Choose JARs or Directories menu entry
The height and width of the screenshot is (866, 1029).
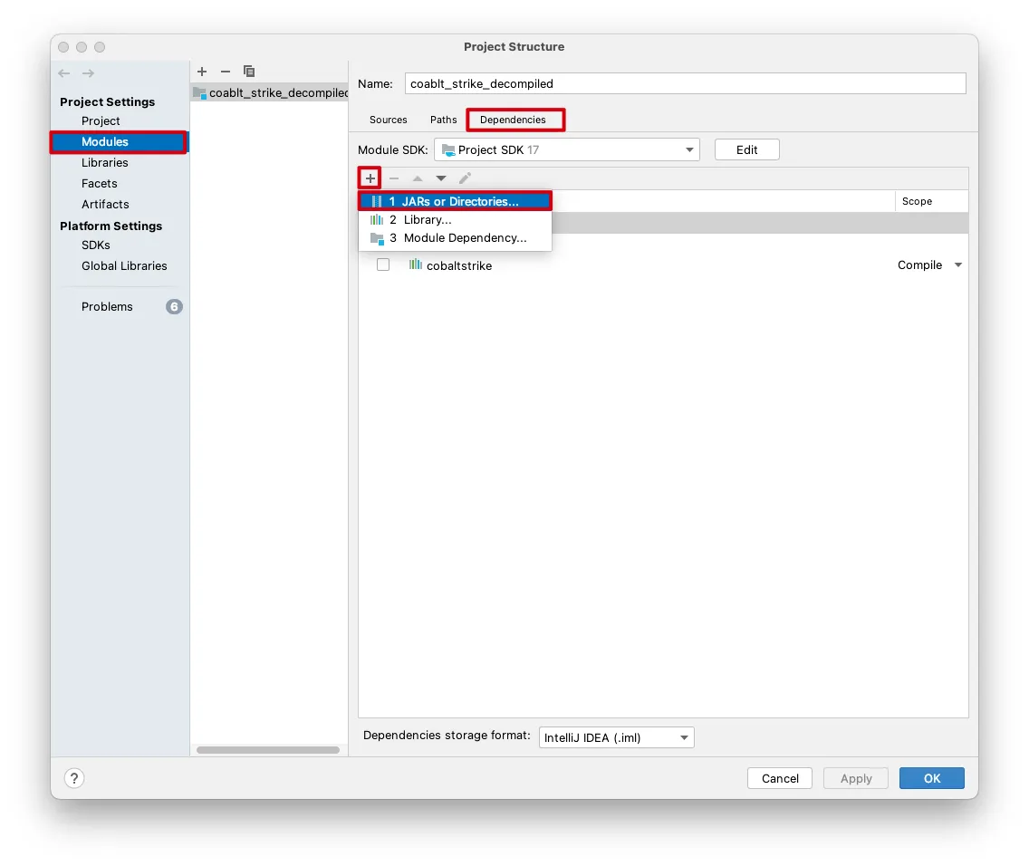pyautogui.click(x=455, y=201)
